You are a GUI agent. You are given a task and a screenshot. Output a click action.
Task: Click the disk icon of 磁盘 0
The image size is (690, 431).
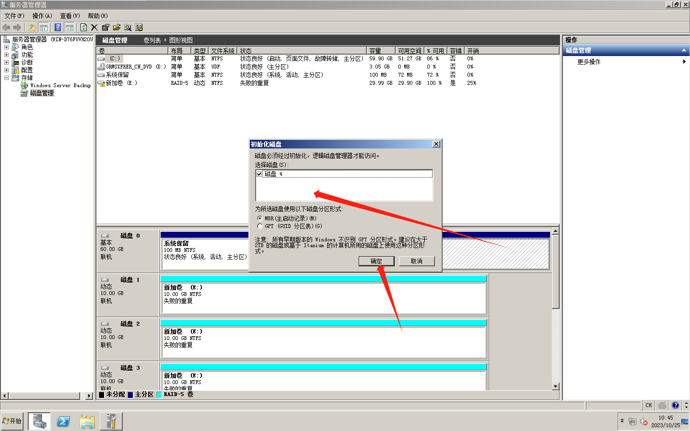point(105,236)
